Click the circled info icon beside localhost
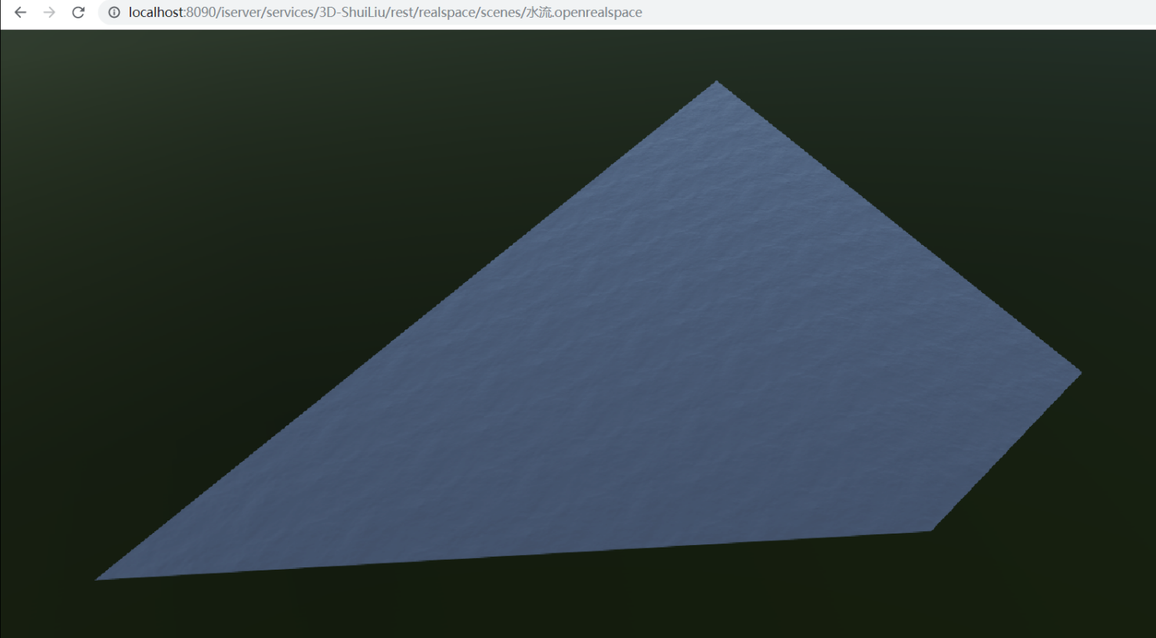 point(114,12)
